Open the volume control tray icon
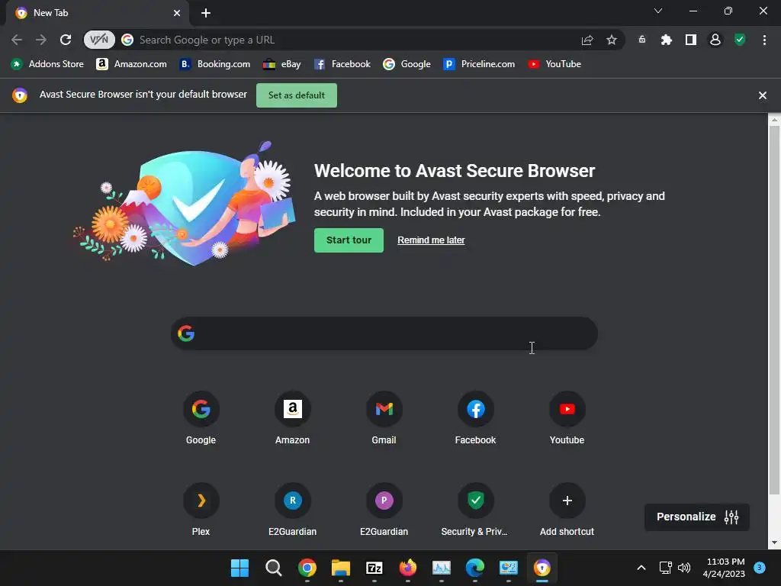Image resolution: width=781 pixels, height=586 pixels. click(684, 568)
